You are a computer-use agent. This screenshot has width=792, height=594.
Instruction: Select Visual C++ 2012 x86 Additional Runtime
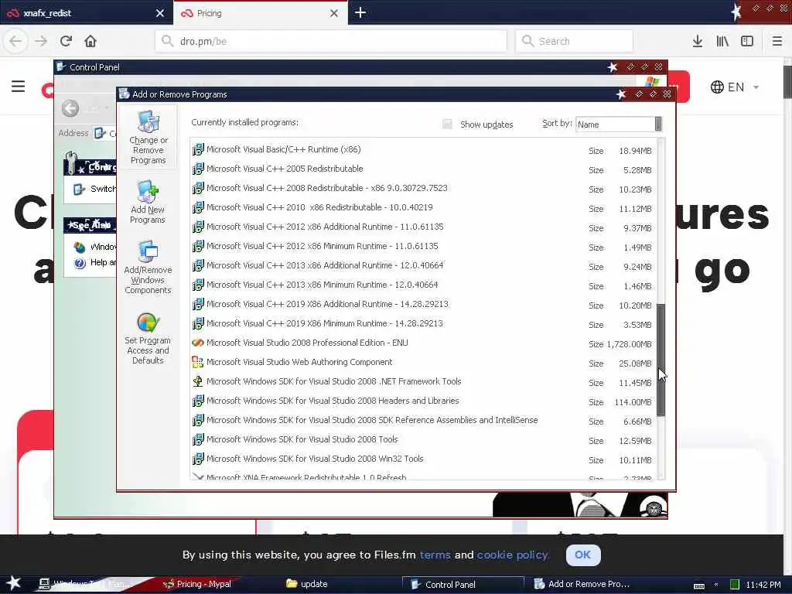tap(422, 227)
